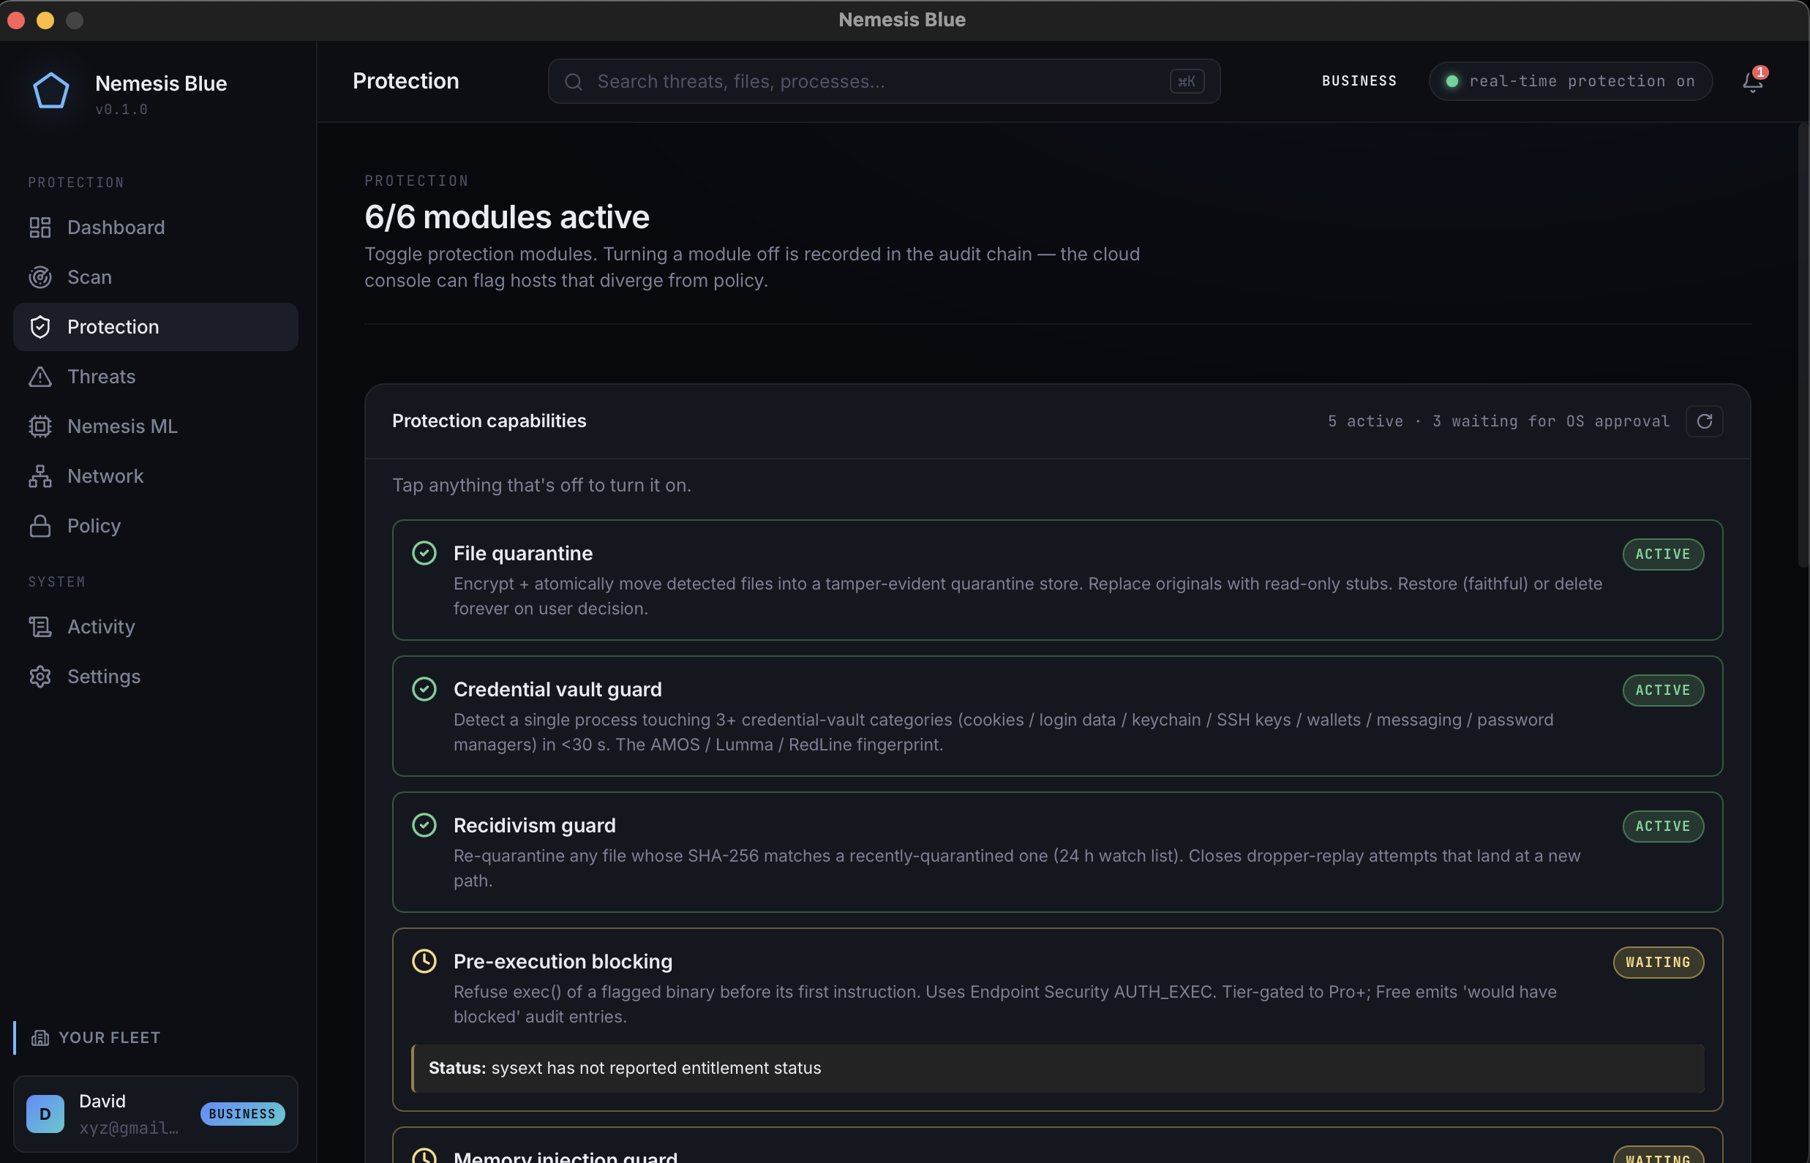Click the BUSINESS tier label in header
Viewport: 1810px width, 1163px height.
click(1359, 80)
